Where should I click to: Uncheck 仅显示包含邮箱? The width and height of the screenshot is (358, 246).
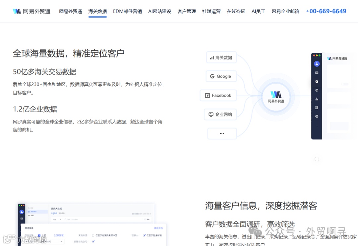click(144, 235)
